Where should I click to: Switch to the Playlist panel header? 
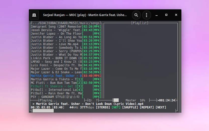140,23
